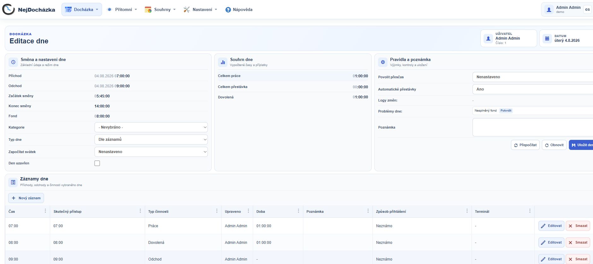Image resolution: width=593 pixels, height=264 pixels.
Task: Click the Příchod time value 07:00:00
Action: tap(122, 76)
